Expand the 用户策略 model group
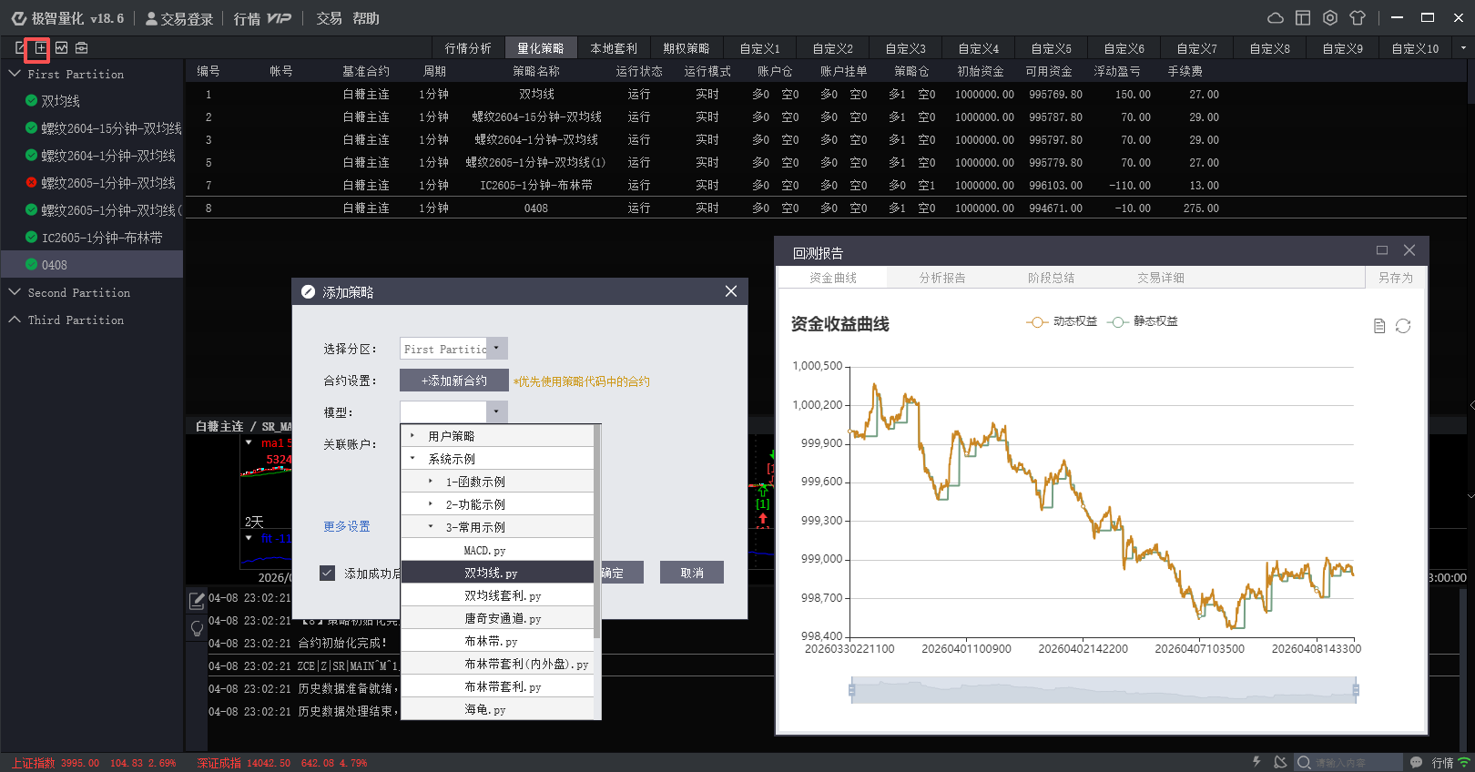This screenshot has height=772, width=1475. coord(412,436)
